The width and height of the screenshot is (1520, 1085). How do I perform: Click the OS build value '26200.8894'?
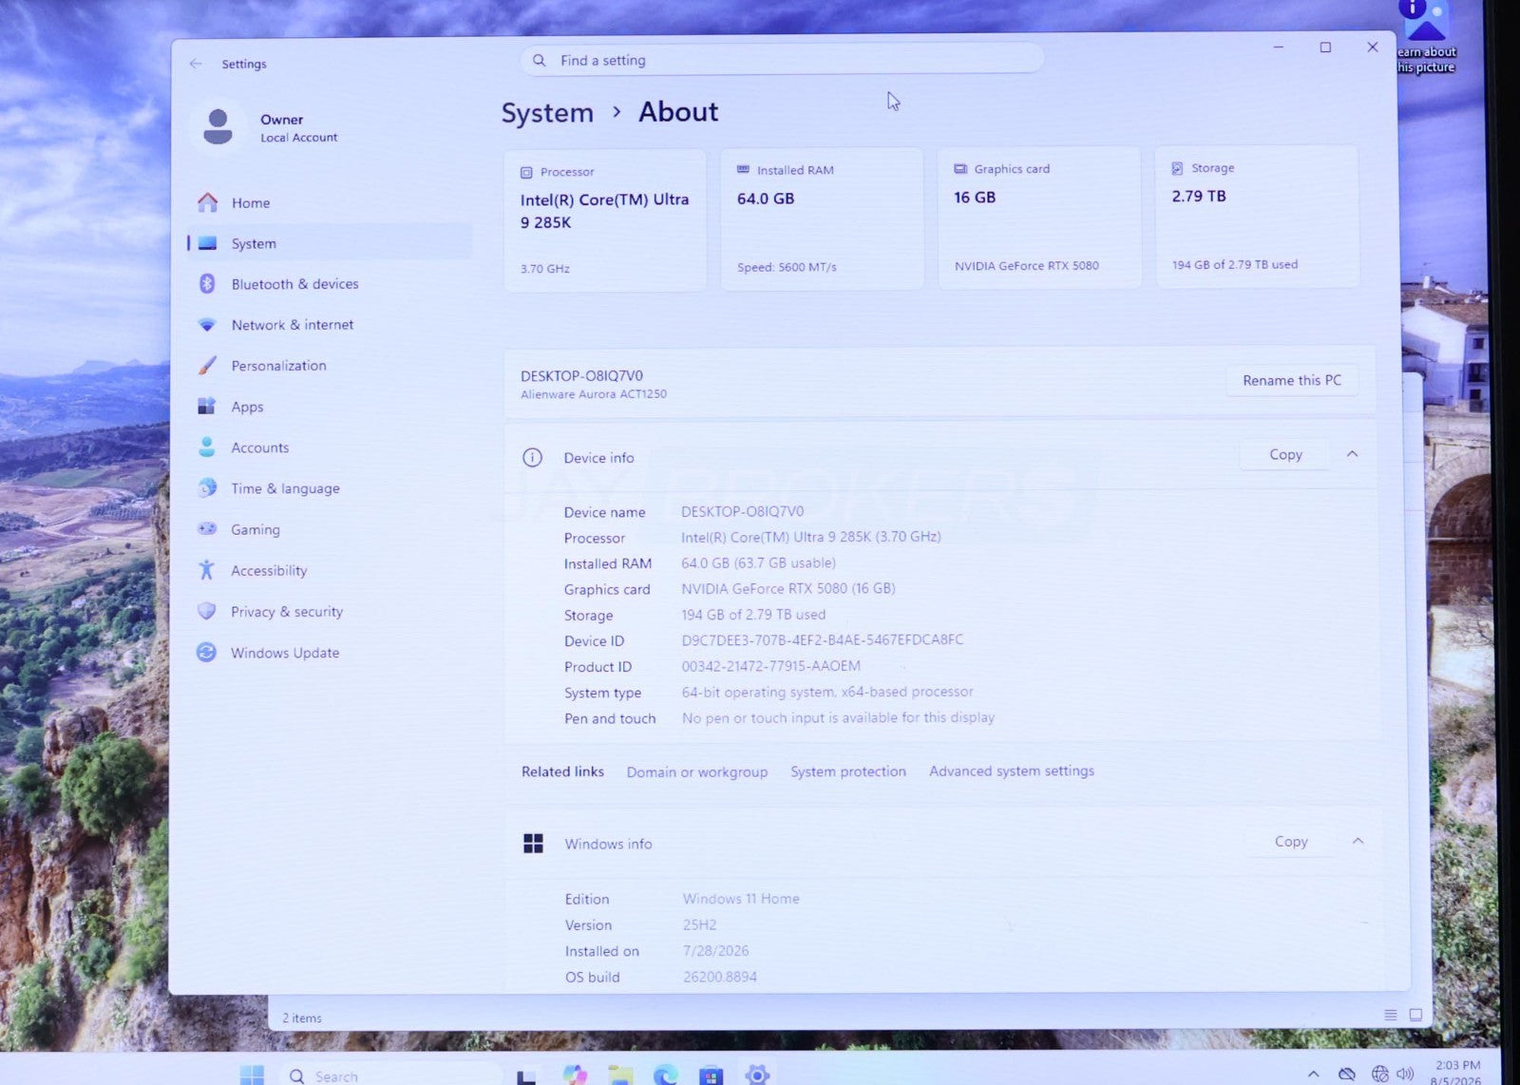pos(720,977)
